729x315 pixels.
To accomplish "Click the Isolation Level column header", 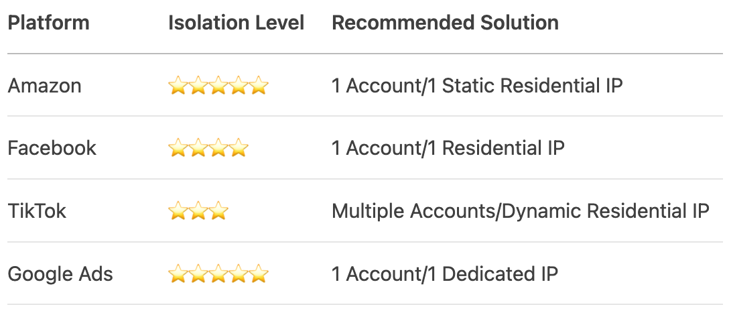I will click(236, 23).
